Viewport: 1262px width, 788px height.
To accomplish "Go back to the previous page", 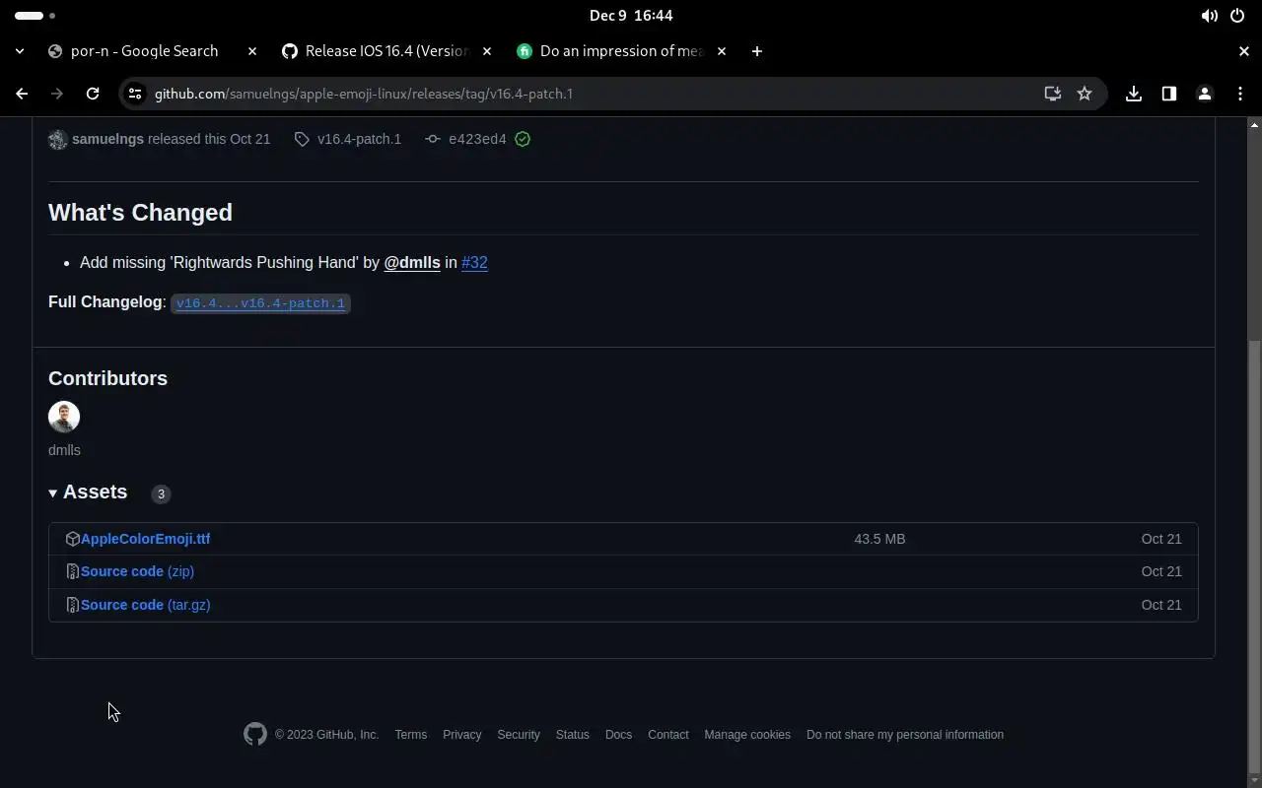I will [22, 94].
